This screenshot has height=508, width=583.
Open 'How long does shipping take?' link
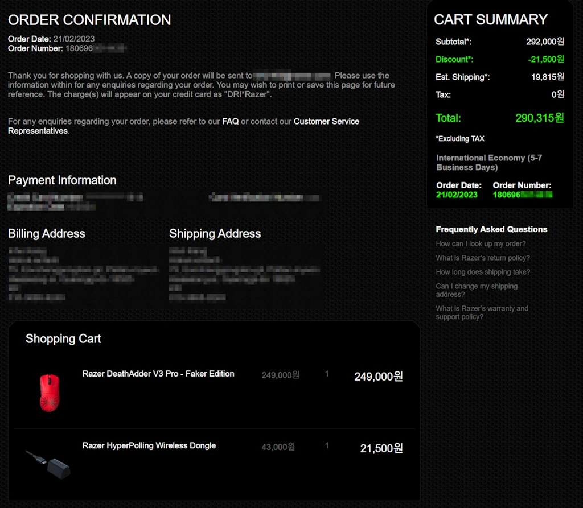[x=483, y=272]
